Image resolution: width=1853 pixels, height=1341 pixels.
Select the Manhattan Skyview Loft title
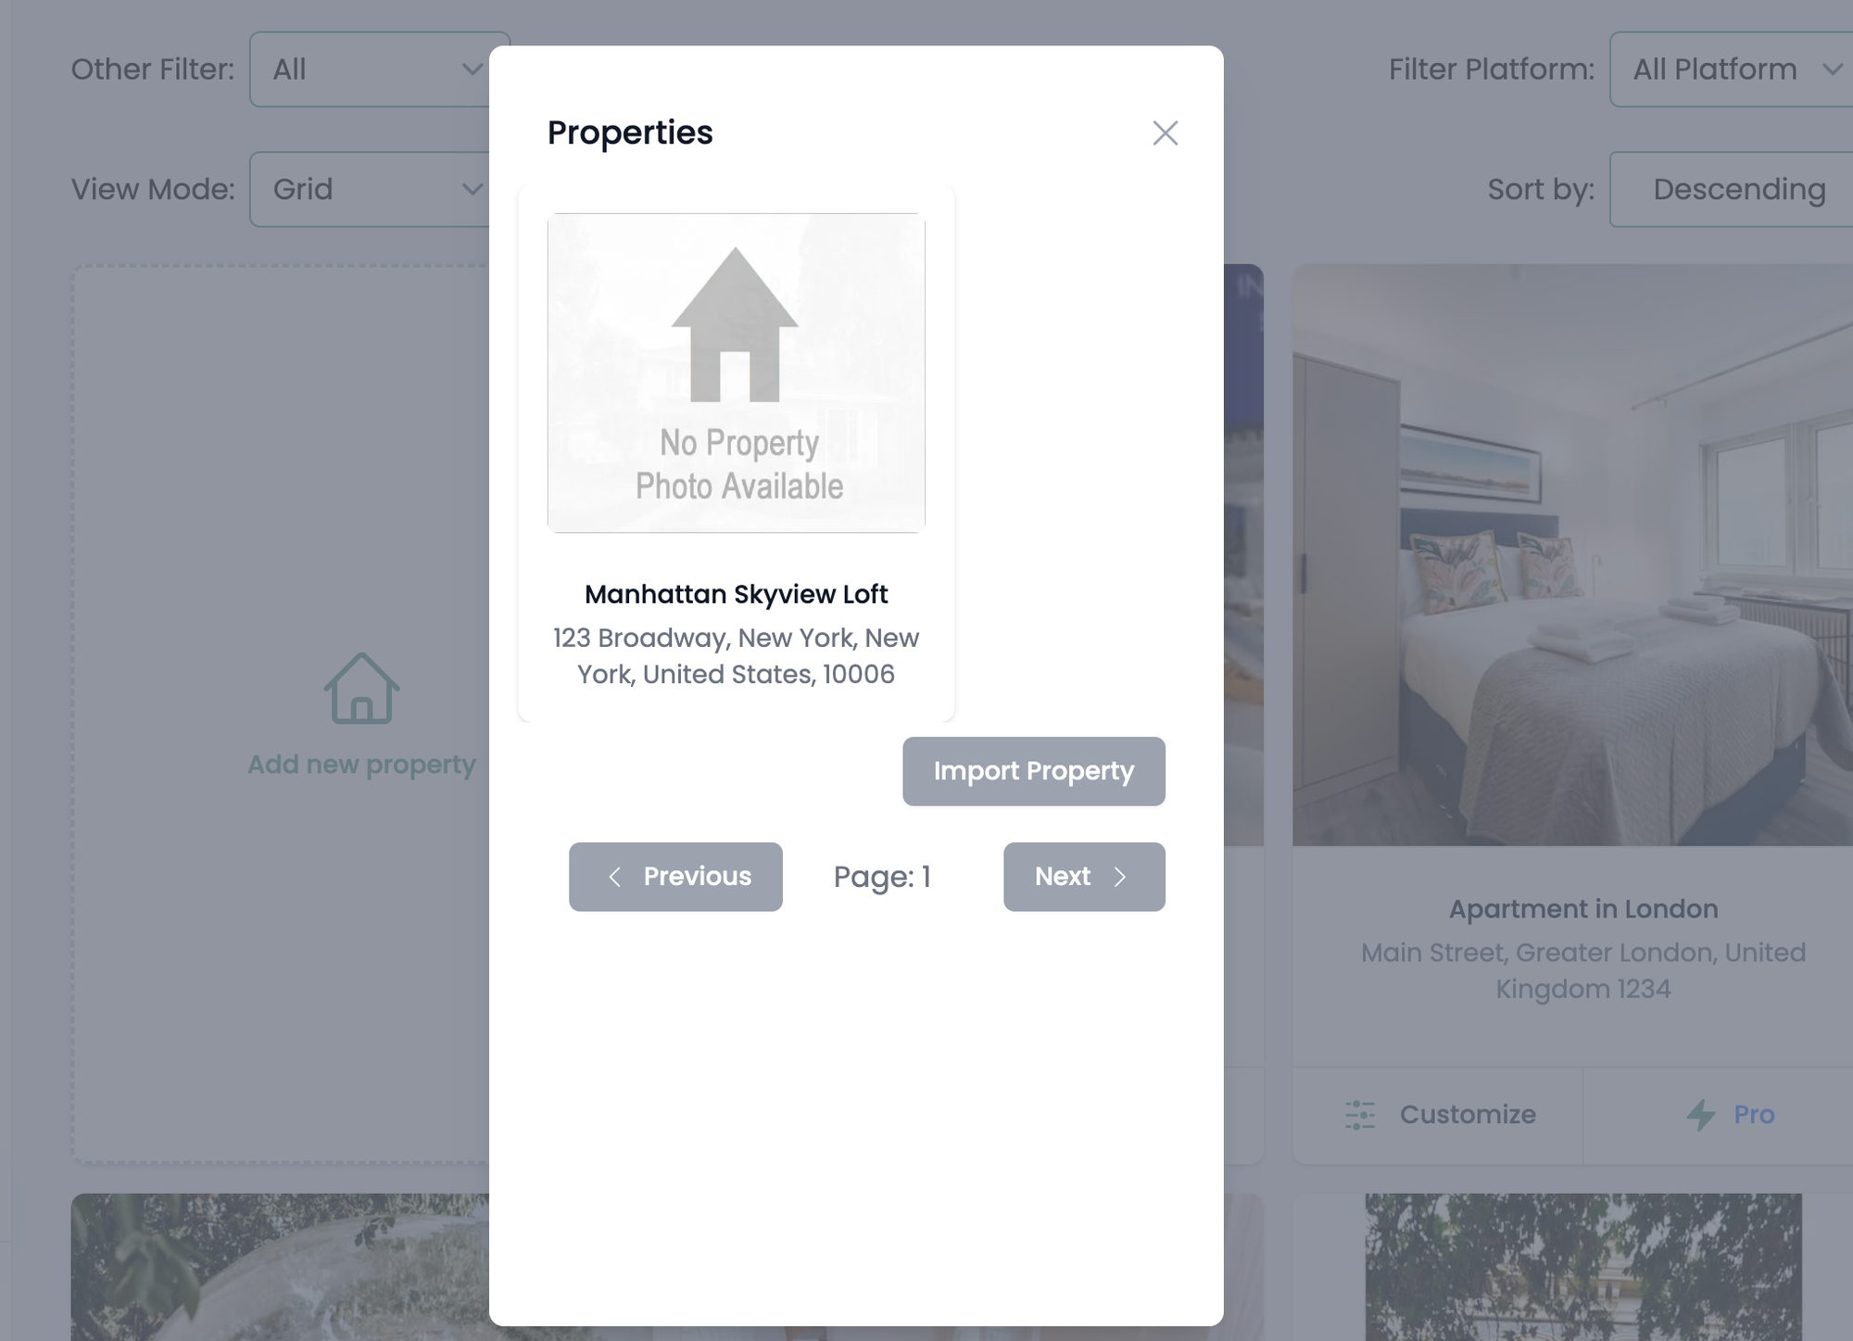[x=737, y=594]
